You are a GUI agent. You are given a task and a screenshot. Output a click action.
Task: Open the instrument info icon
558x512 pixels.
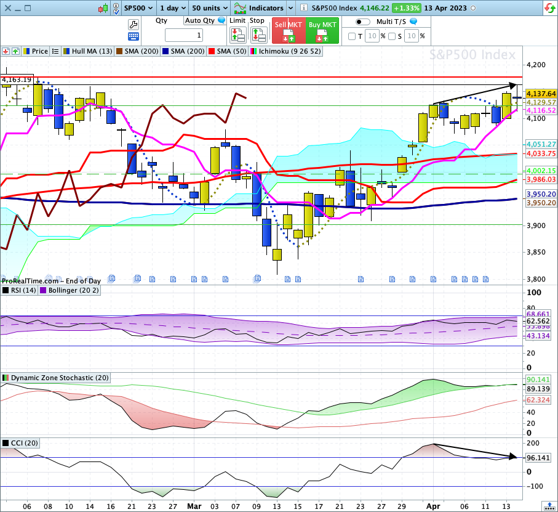coord(303,8)
